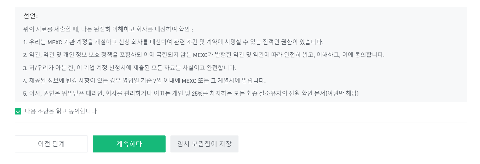Save draft via '임시 보관함에 저장' button
The image size is (480, 164).
pos(204,144)
